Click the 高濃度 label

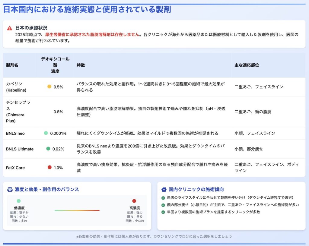[x=135, y=208]
